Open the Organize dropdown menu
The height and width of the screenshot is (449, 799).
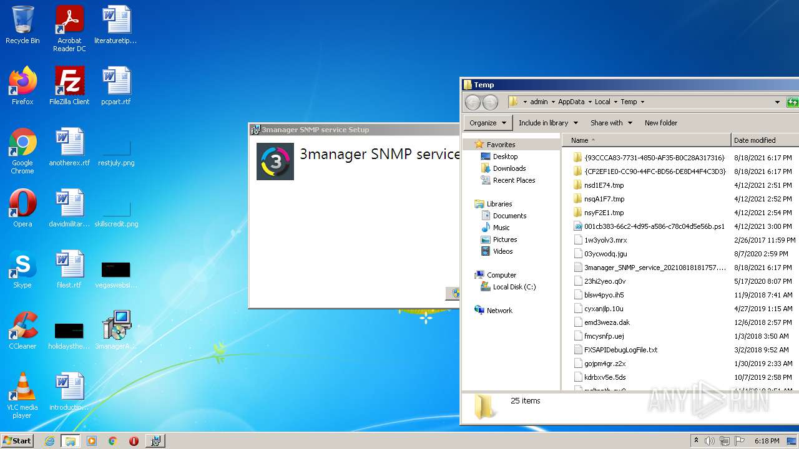click(488, 123)
